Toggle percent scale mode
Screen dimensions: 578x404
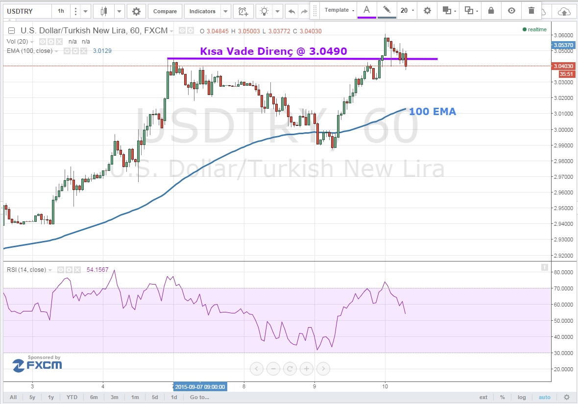tap(502, 397)
